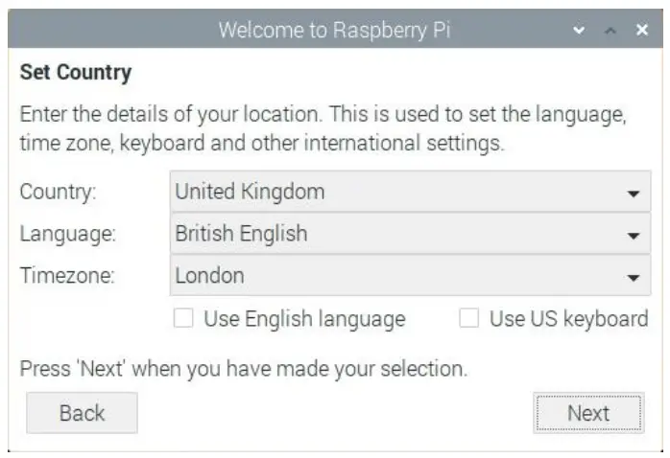670x458 pixels.
Task: Click the "Country:" field label
Action: pos(59,192)
